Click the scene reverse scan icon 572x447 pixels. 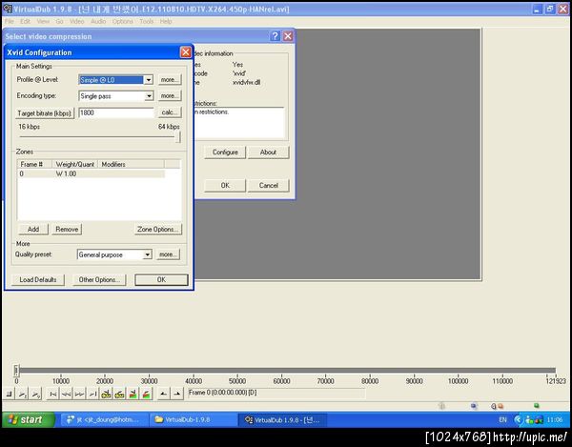[x=133, y=394]
